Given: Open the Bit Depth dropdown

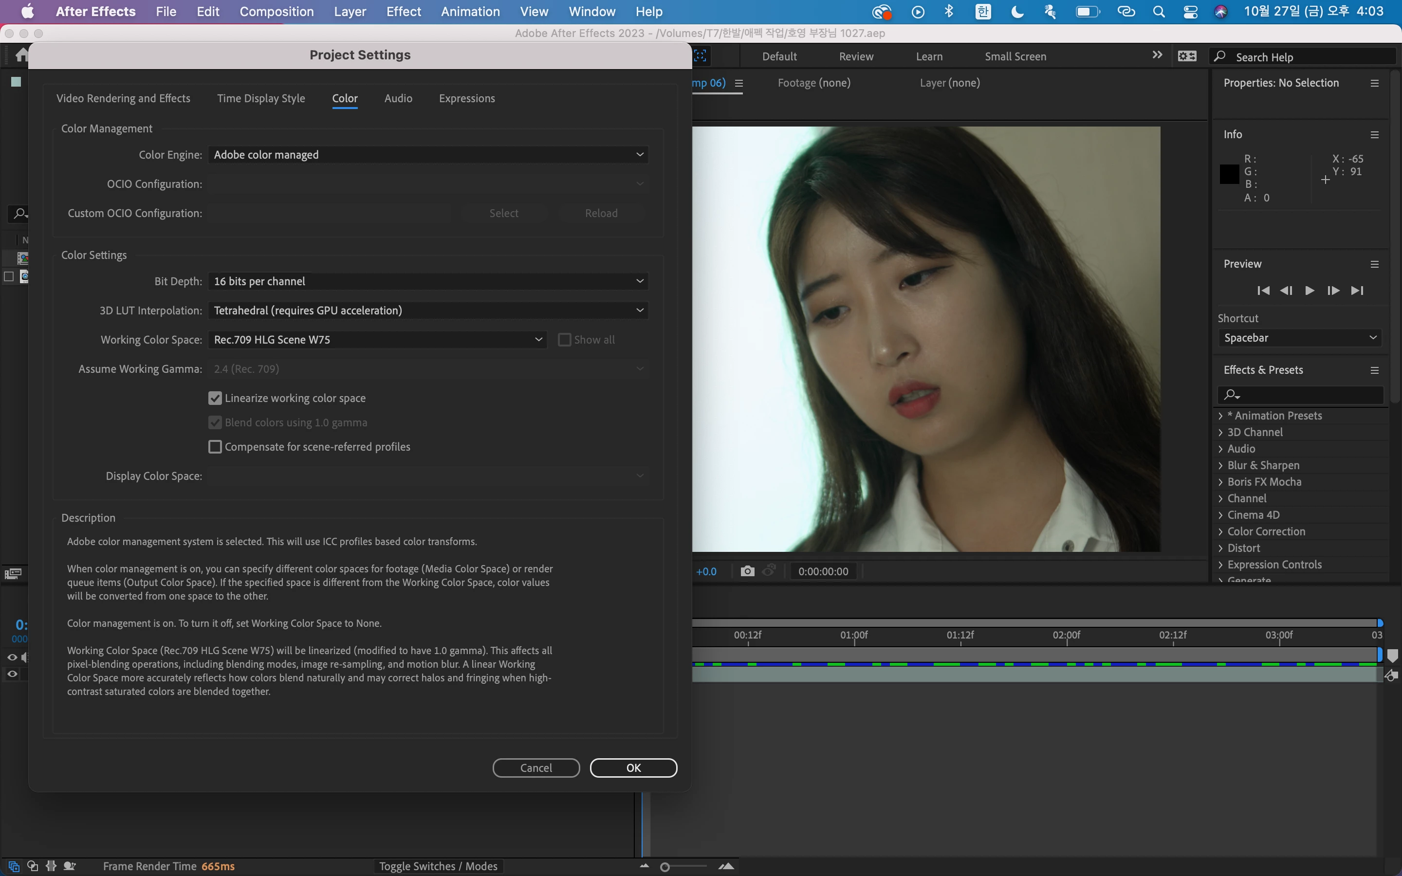Looking at the screenshot, I should point(427,281).
